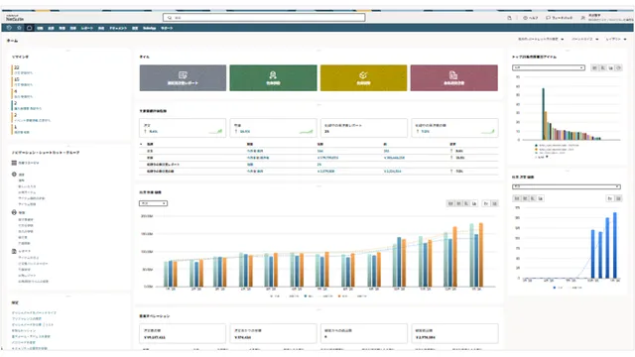Expand the dropdown in the top-right bar chart portlet
Image resolution: width=635 pixels, height=357 pixels.
pos(549,67)
